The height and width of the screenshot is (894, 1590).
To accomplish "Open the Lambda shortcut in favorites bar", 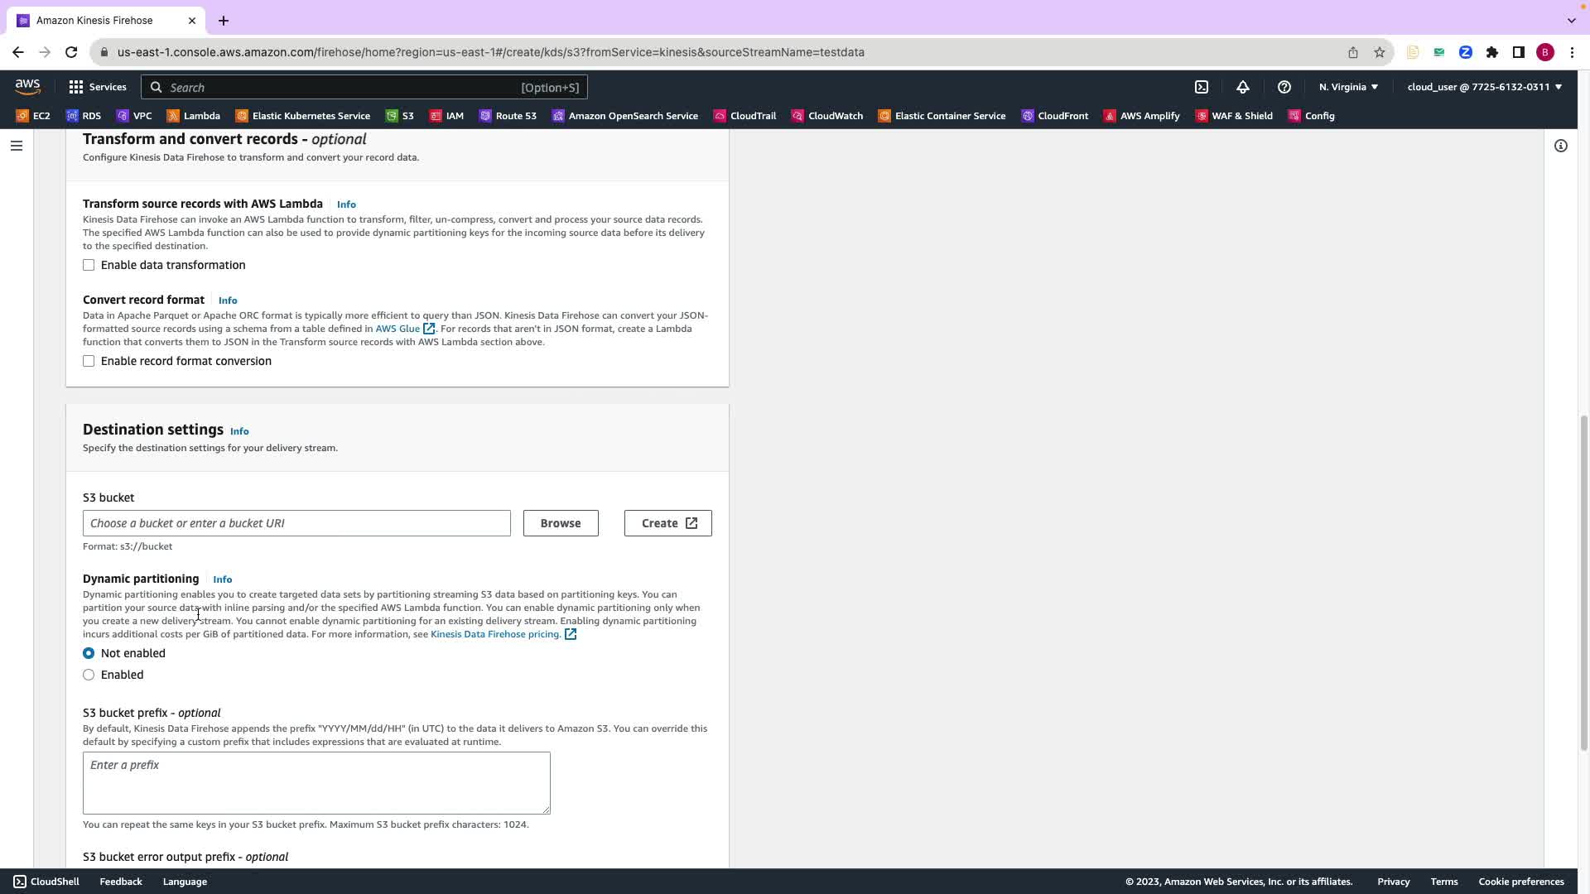I will 194,116.
